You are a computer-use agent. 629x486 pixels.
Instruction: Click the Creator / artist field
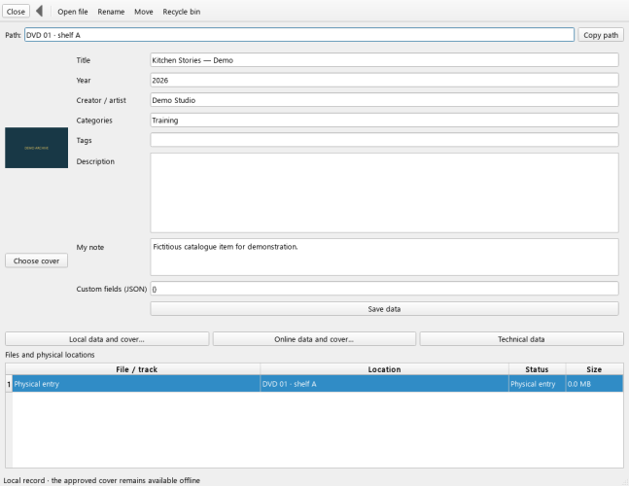[x=384, y=100]
